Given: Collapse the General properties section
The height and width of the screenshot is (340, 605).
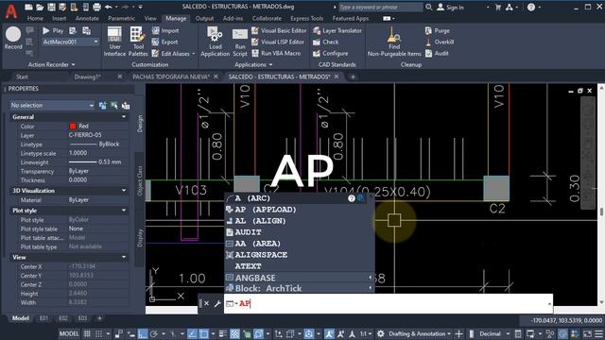Looking at the screenshot, I should [x=124, y=117].
